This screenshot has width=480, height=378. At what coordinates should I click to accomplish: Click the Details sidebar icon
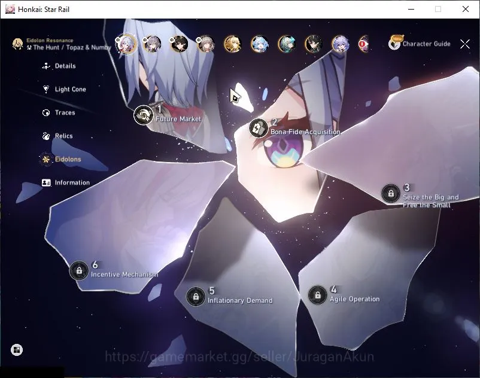[x=46, y=66]
